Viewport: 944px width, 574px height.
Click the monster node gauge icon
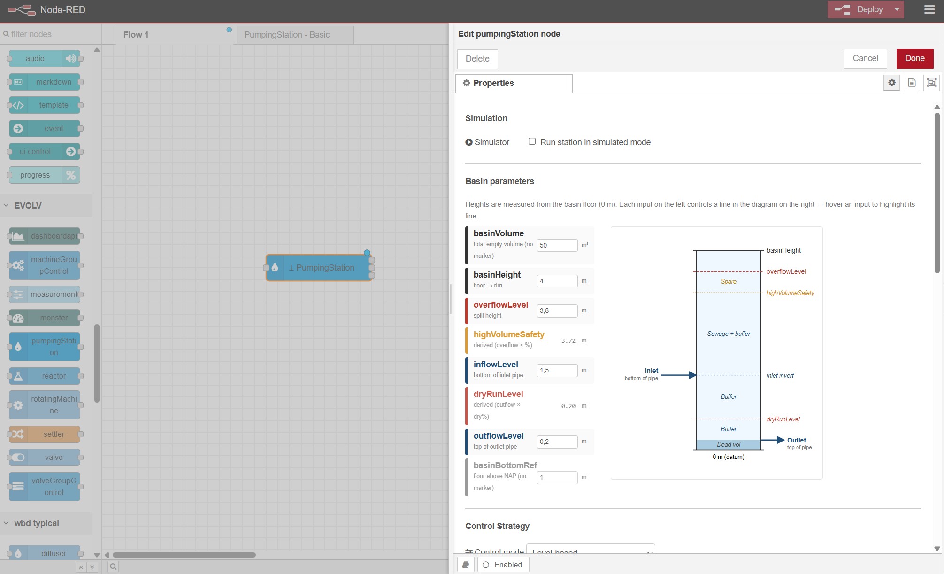click(x=18, y=318)
